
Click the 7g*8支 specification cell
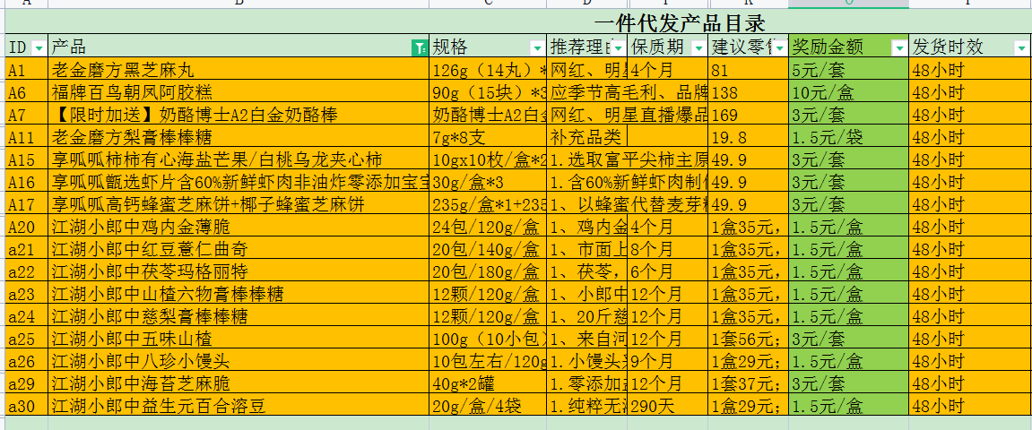tap(488, 137)
